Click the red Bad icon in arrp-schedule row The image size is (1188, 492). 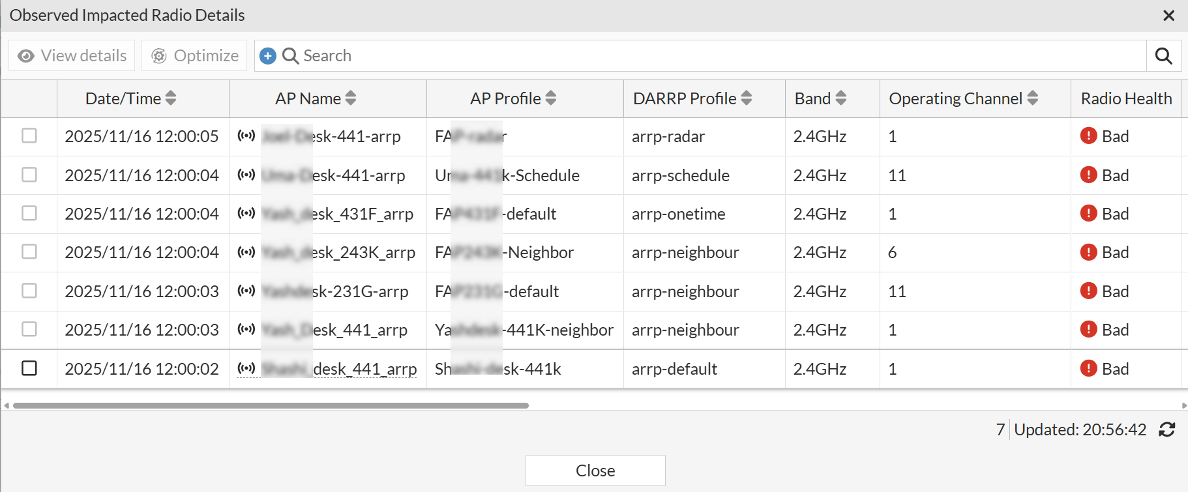pyautogui.click(x=1088, y=175)
